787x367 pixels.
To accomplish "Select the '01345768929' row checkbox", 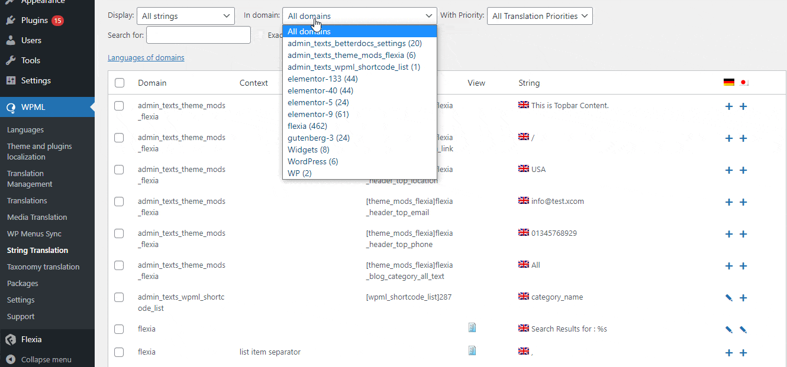I will coord(120,233).
